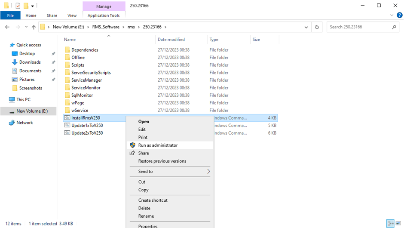404x228 pixels.
Task: Expand breadcrumb arrow after New Volume (E:)
Action: click(88, 27)
